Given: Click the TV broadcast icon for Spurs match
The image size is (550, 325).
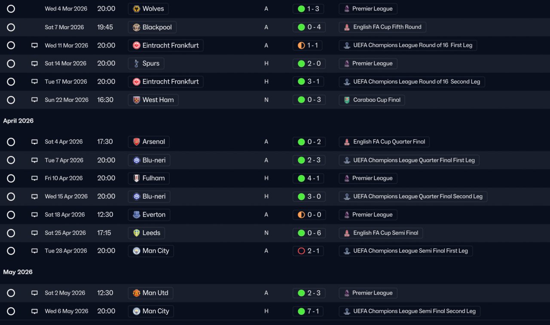Looking at the screenshot, I should coord(34,64).
